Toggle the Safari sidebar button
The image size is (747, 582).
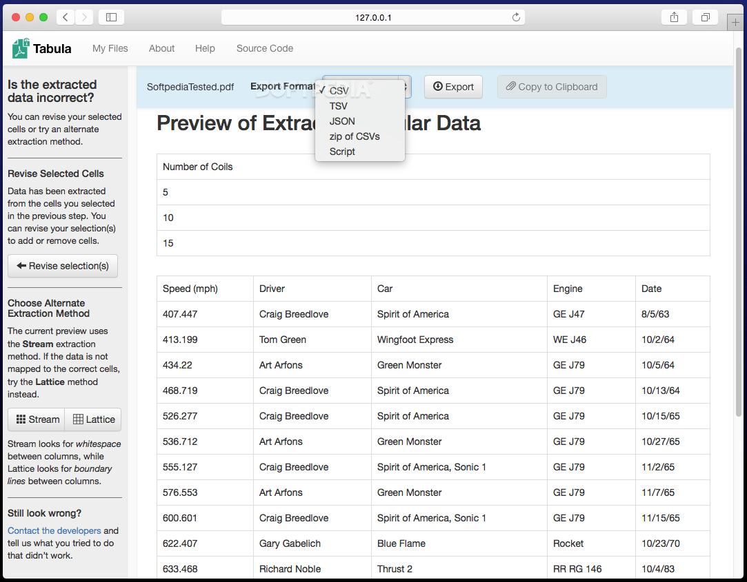[x=112, y=18]
